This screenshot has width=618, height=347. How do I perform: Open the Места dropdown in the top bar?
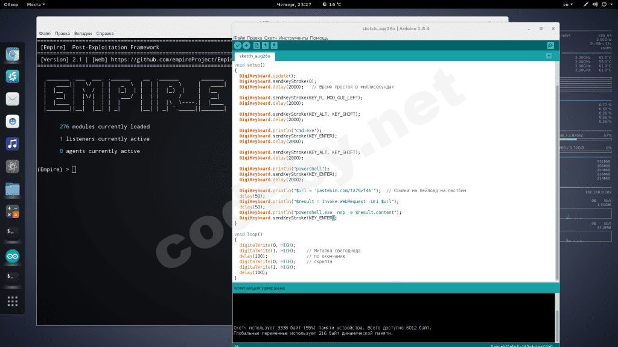pyautogui.click(x=36, y=4)
